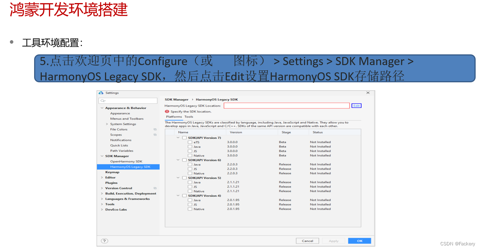Select the Native 2.1.1.21 checkbox
The image size is (481, 250).
(x=190, y=191)
